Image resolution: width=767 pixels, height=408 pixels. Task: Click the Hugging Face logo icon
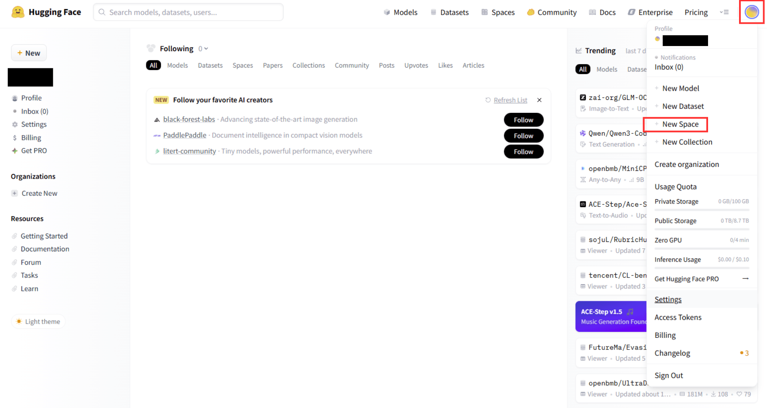(18, 12)
